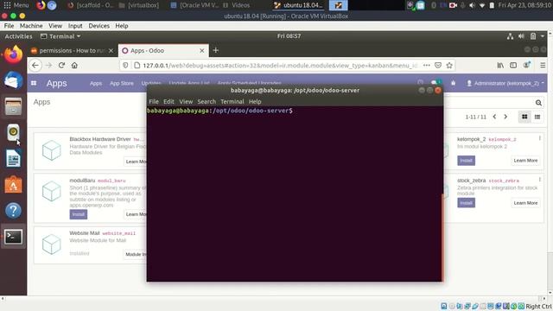553x311 pixels.
Task: Open VirtualBox Devices menu
Action: tap(99, 26)
